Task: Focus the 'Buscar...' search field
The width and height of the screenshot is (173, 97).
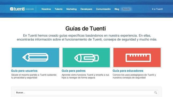Action: click(86, 93)
